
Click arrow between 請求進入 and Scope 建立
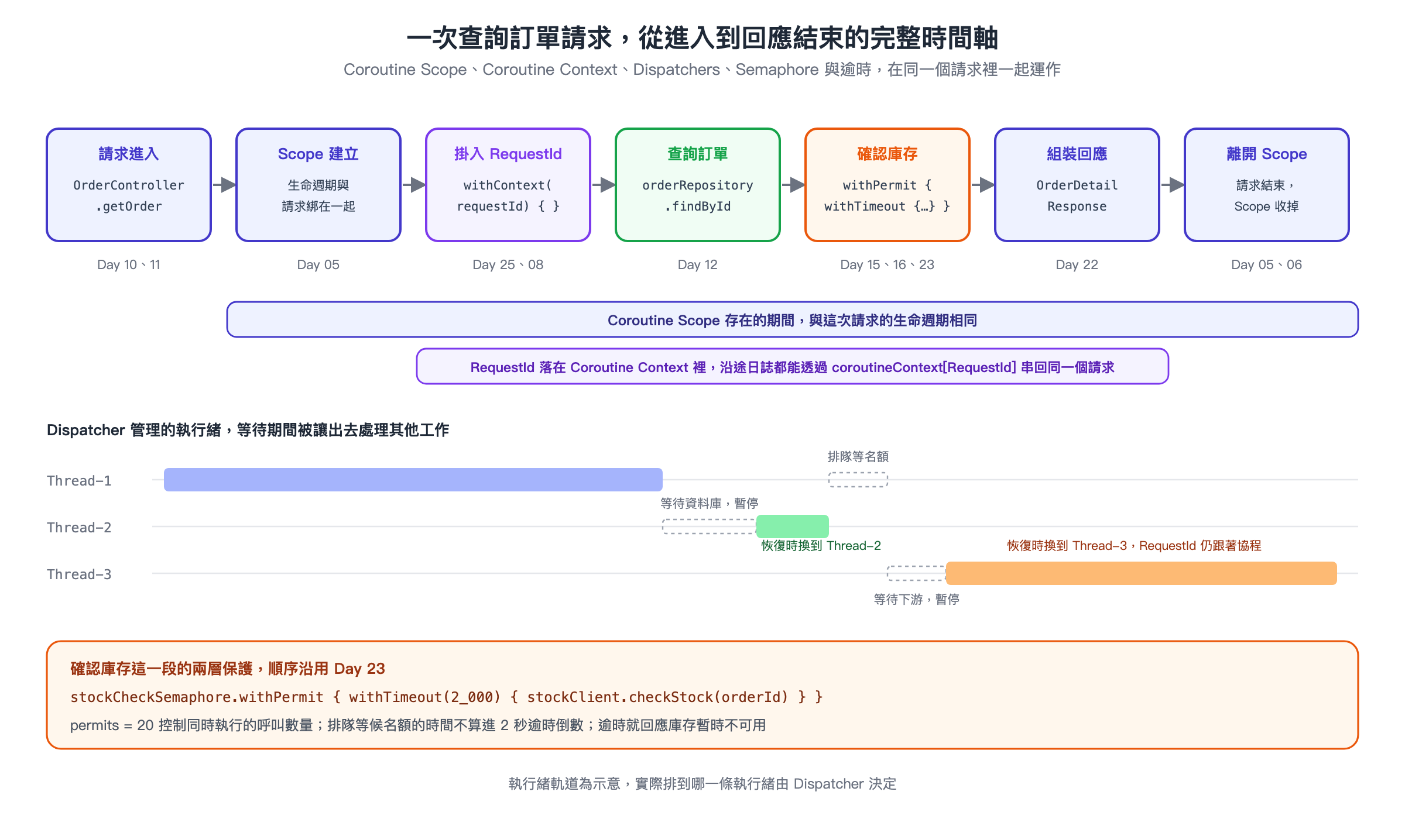point(224,185)
